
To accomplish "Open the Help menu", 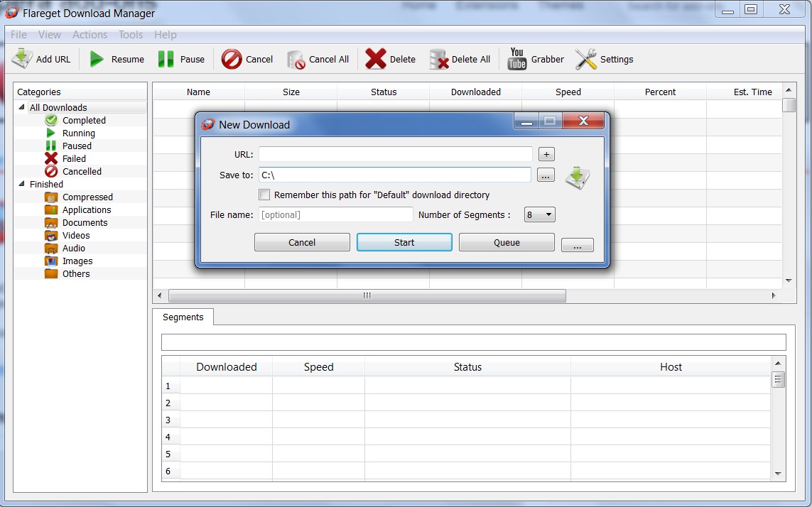I will [166, 35].
